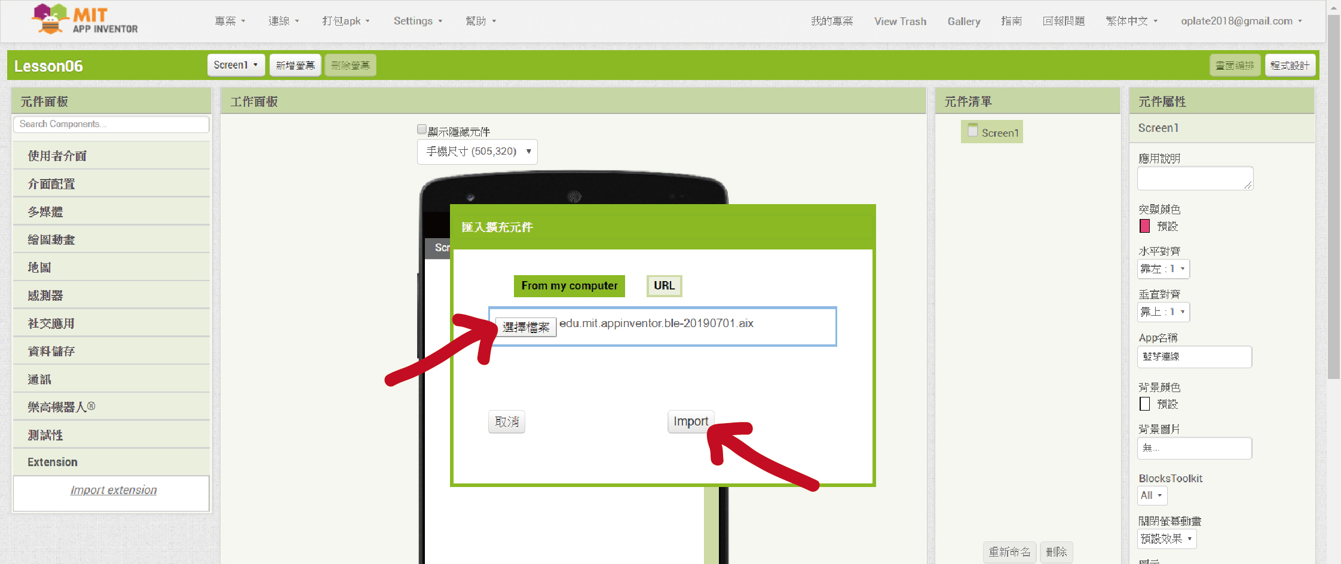Open the Gallery link
This screenshot has height=564, width=1341.
[x=964, y=21]
